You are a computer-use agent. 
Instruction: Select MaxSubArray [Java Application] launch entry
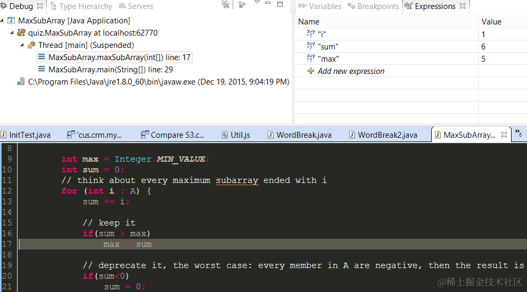click(x=74, y=21)
